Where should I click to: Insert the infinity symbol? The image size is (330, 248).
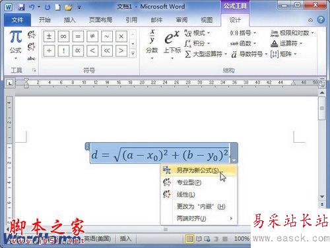(63, 36)
